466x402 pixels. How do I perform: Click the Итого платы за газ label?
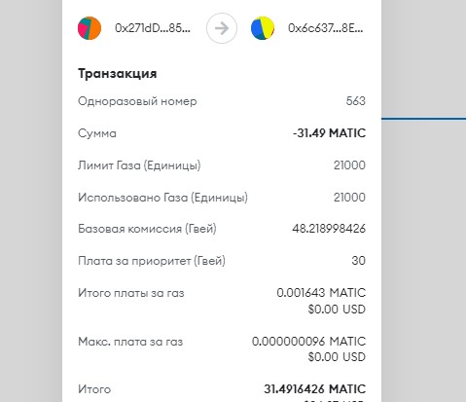tap(131, 293)
